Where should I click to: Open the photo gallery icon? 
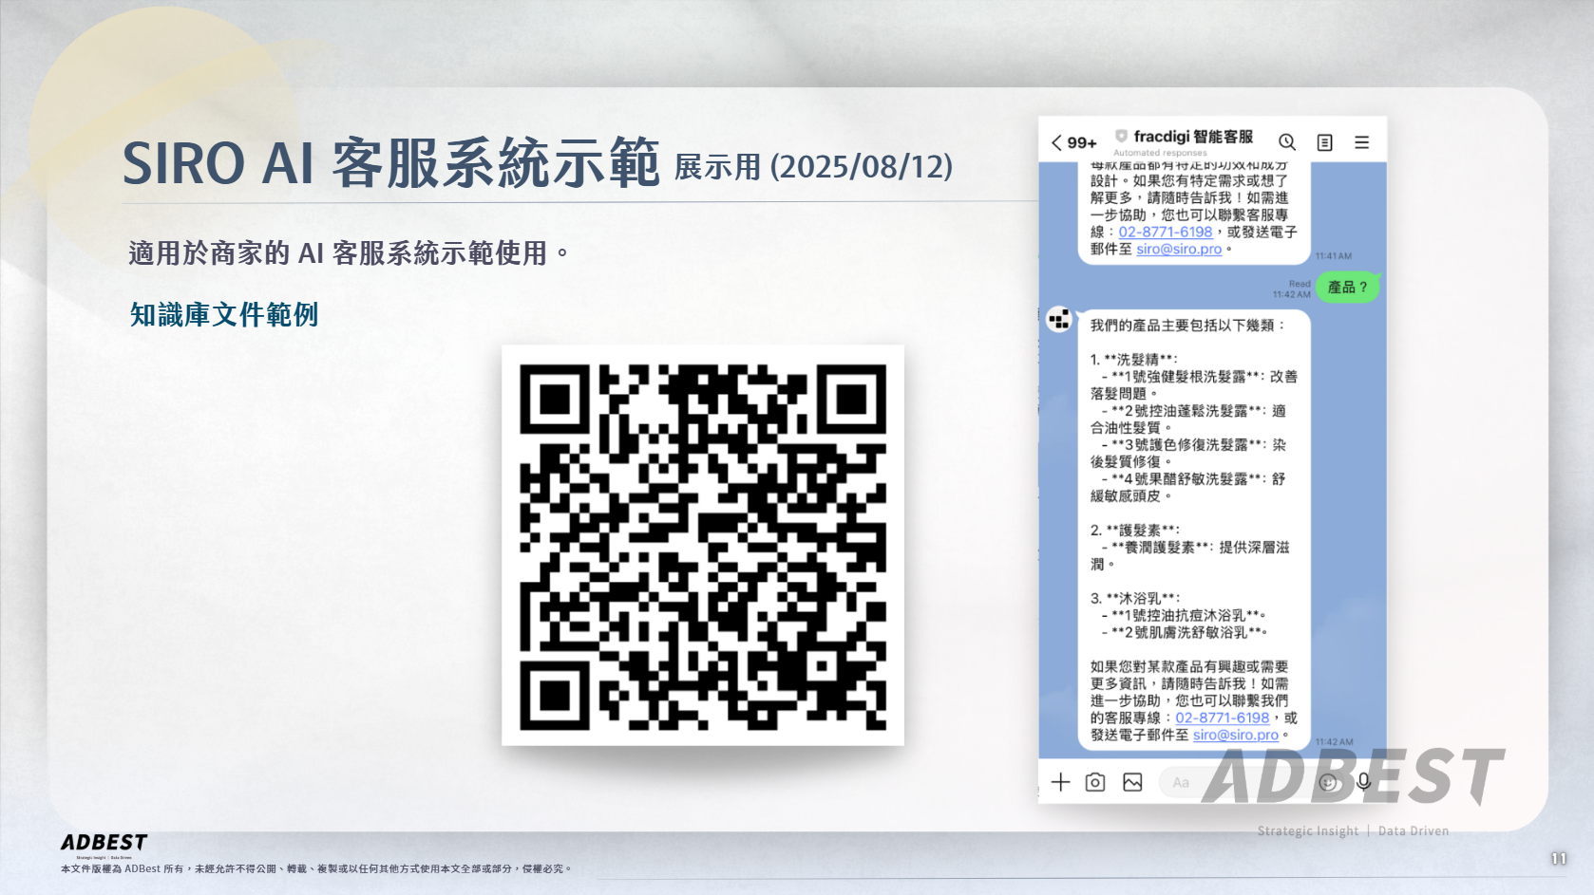click(x=1132, y=782)
